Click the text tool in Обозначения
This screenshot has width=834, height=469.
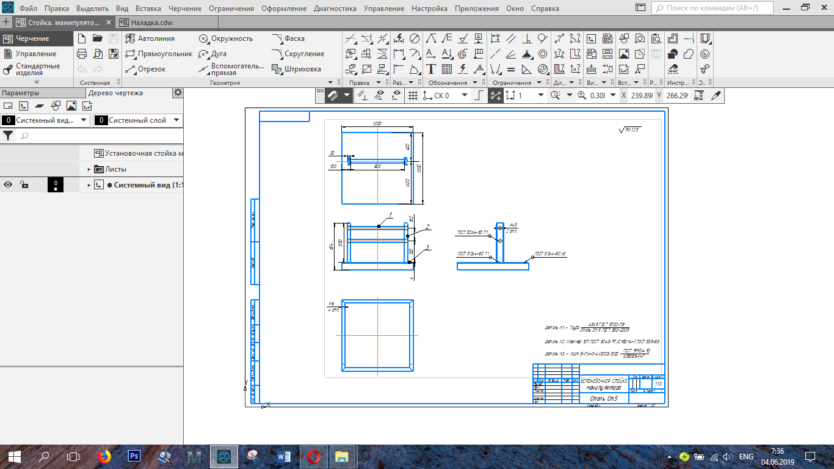click(431, 69)
